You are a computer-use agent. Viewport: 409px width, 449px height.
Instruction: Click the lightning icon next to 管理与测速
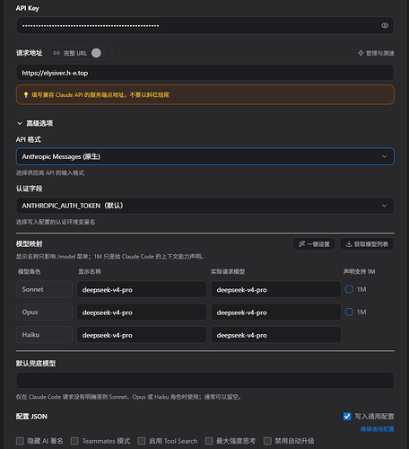point(361,53)
